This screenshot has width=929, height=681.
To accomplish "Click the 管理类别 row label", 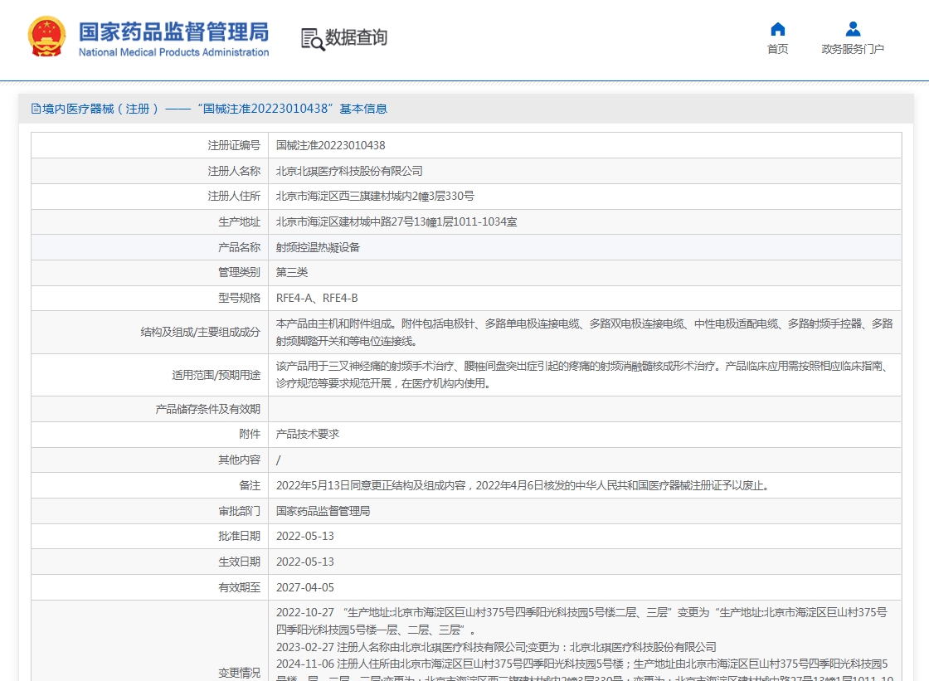I will pyautogui.click(x=240, y=272).
